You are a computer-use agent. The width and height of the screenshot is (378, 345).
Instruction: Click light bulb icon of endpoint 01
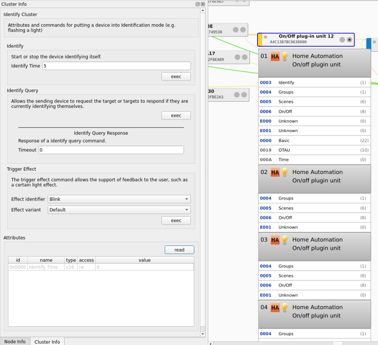coord(285,56)
